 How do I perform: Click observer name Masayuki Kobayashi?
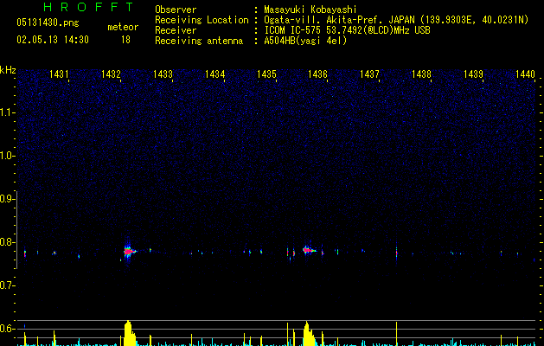pyautogui.click(x=310, y=10)
